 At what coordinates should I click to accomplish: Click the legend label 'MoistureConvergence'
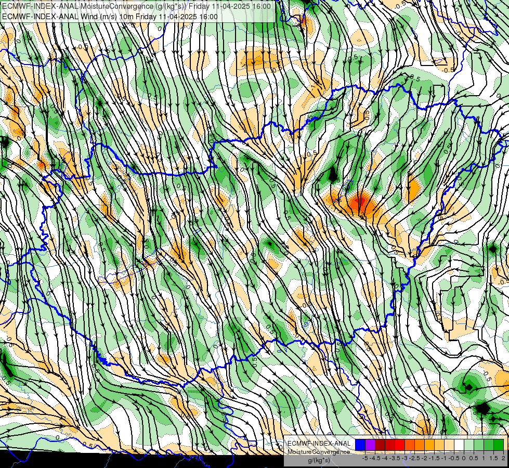319,452
